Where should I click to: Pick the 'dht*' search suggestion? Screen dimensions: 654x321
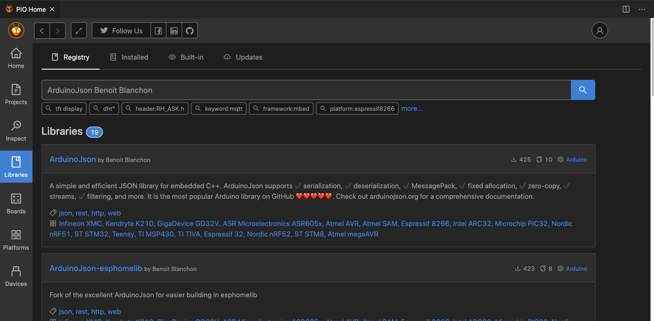click(104, 108)
